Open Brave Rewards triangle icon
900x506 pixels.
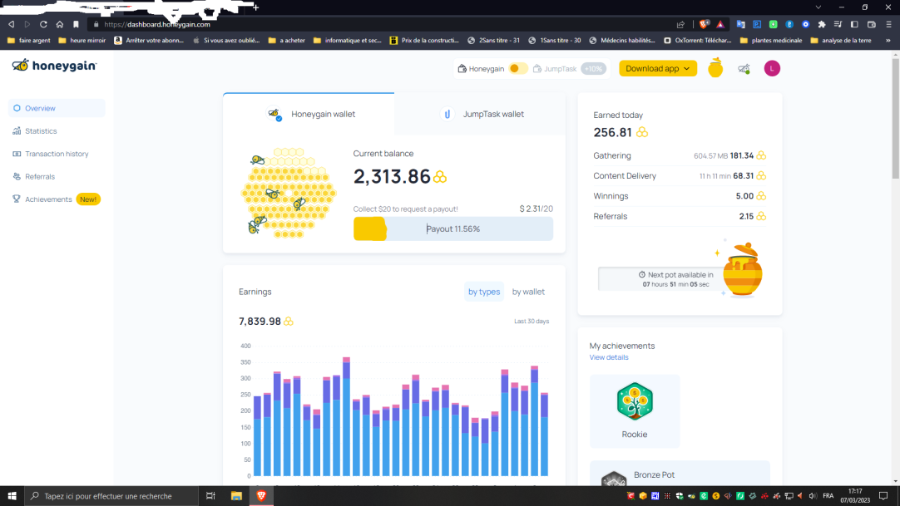[720, 24]
